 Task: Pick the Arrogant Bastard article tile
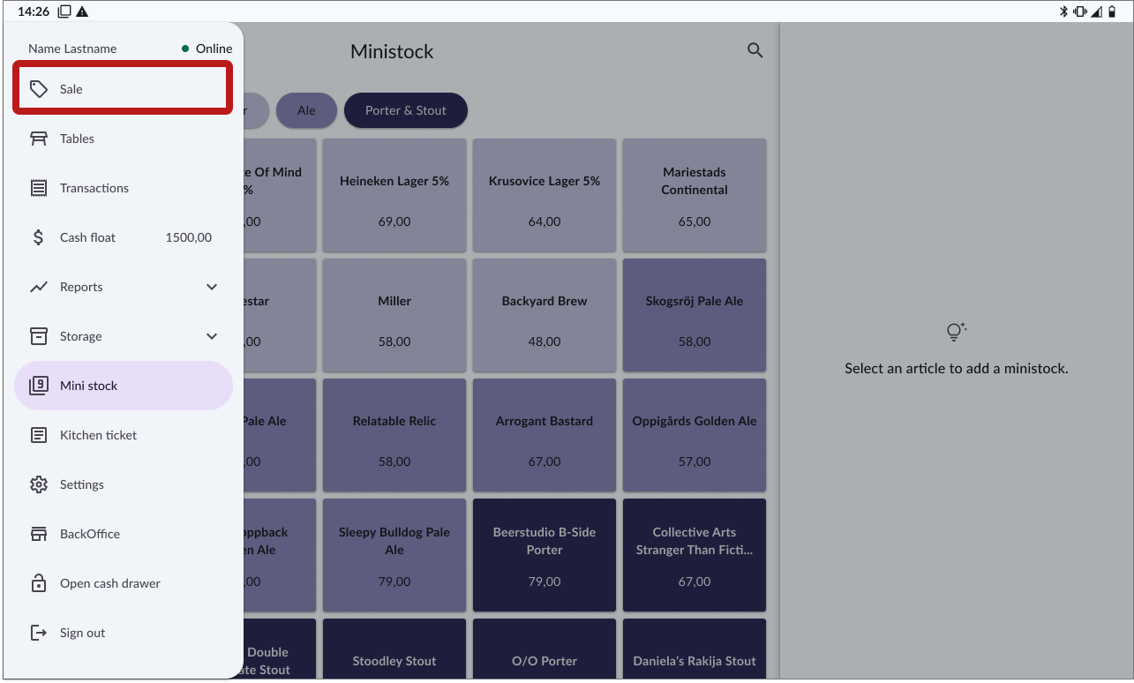(544, 435)
